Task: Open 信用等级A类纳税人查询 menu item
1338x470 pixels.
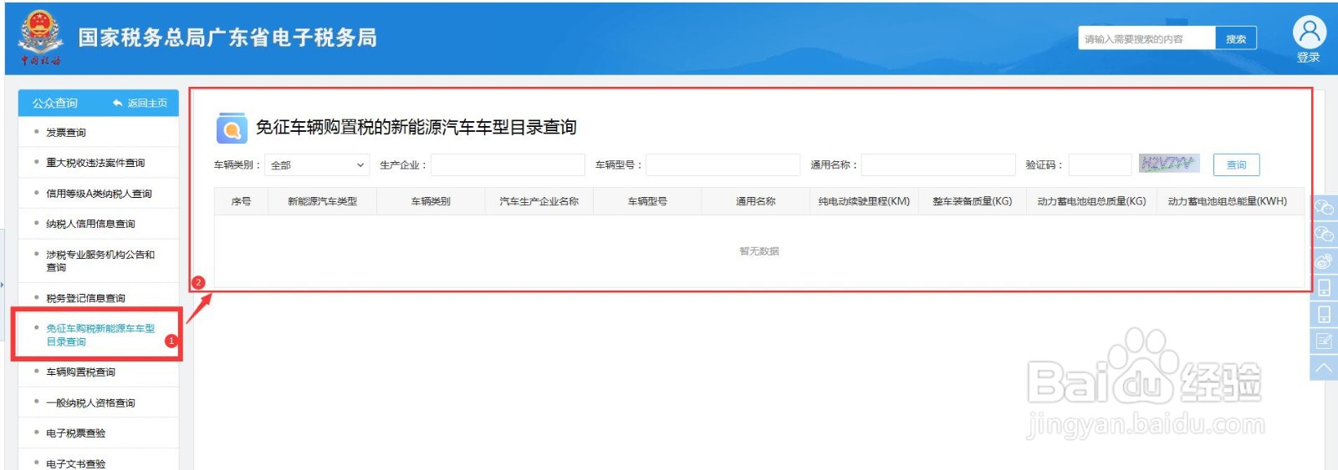Action: coord(99,194)
